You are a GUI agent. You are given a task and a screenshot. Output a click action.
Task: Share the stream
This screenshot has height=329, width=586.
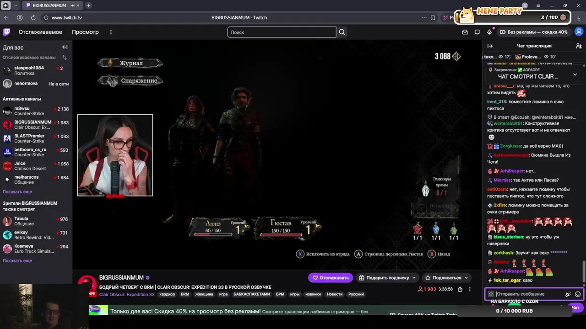(460, 289)
